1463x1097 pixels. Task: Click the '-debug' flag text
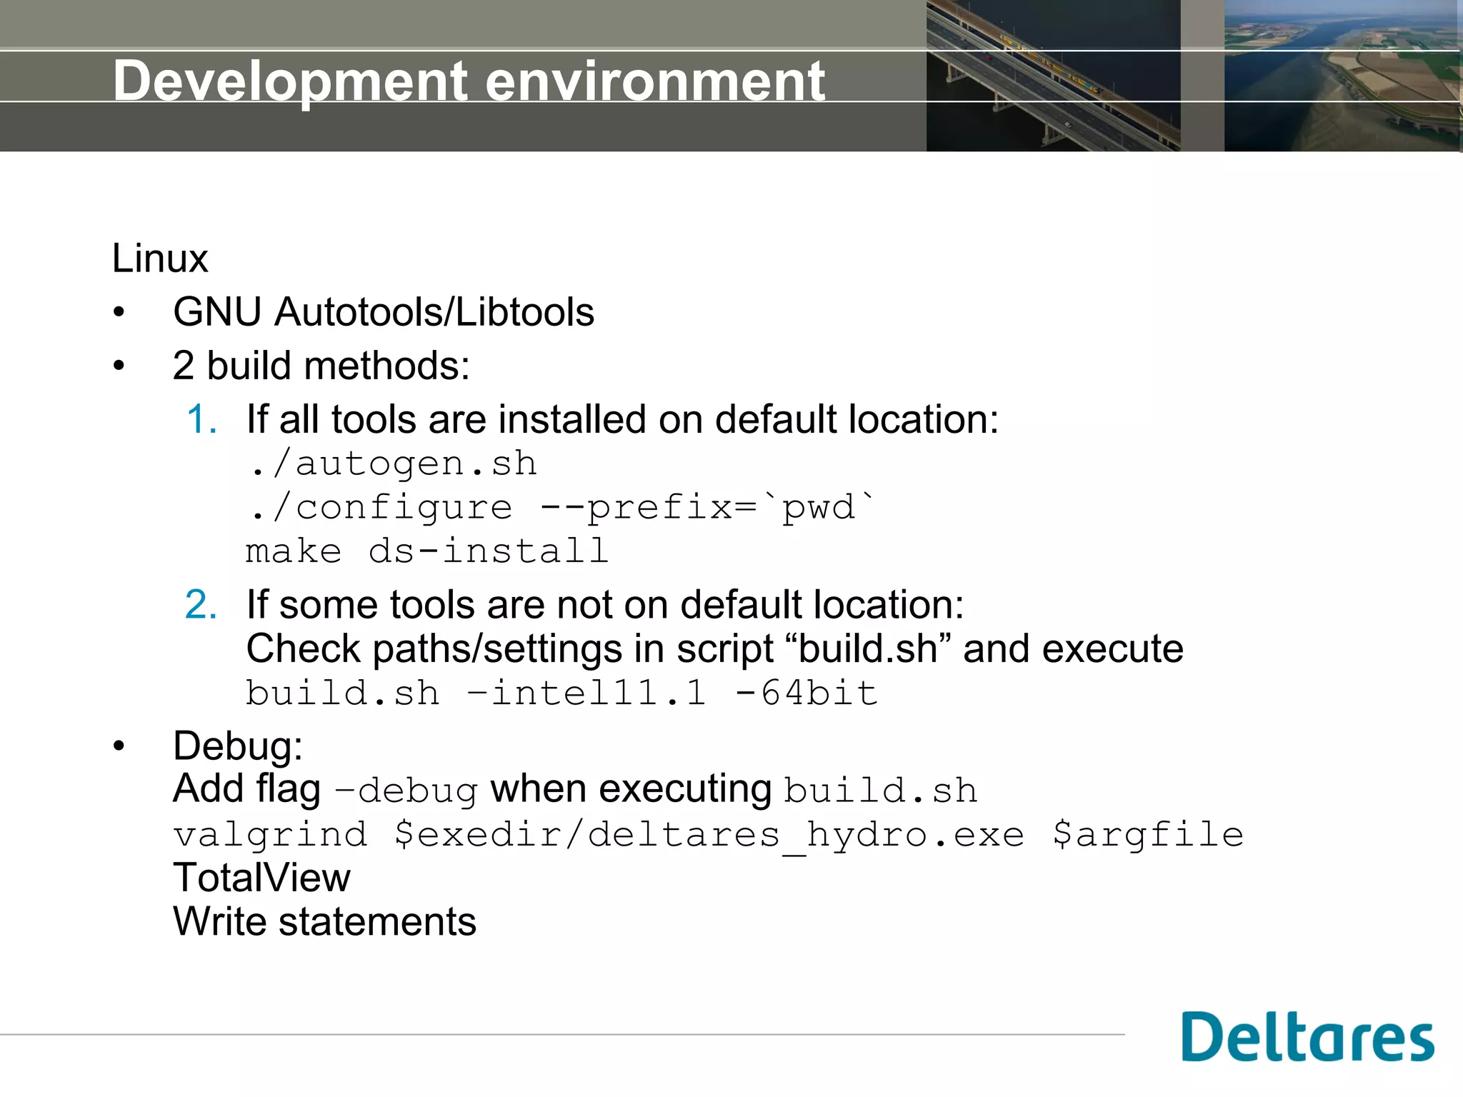[x=406, y=791]
